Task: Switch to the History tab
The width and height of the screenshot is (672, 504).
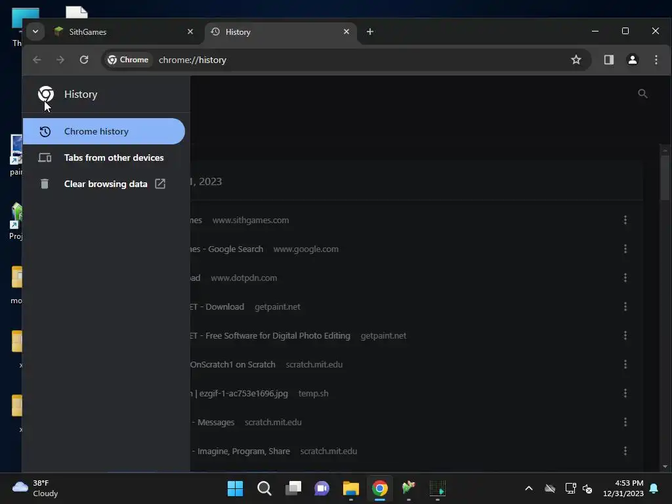Action: coord(281,31)
